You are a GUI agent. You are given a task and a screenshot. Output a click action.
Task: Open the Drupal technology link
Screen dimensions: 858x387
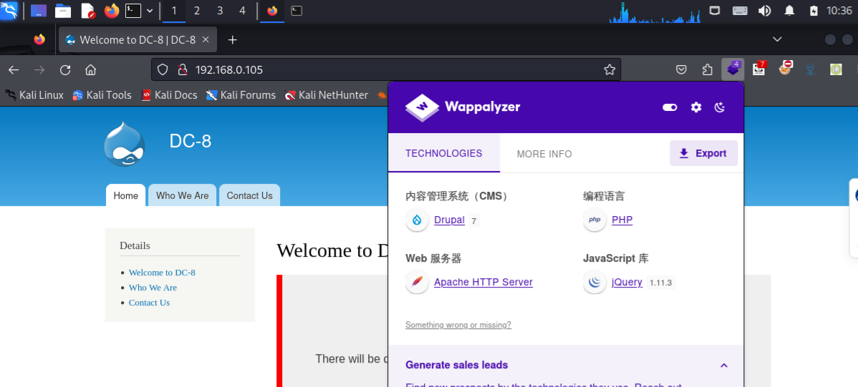[449, 220]
